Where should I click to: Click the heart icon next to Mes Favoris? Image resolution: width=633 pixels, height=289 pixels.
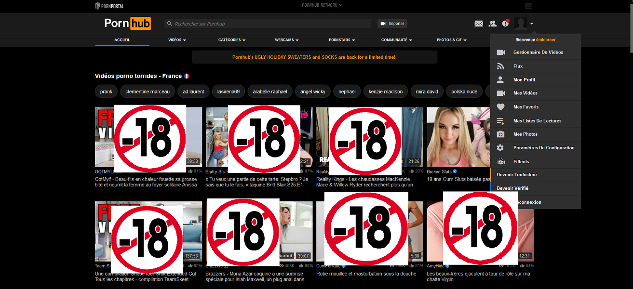500,107
